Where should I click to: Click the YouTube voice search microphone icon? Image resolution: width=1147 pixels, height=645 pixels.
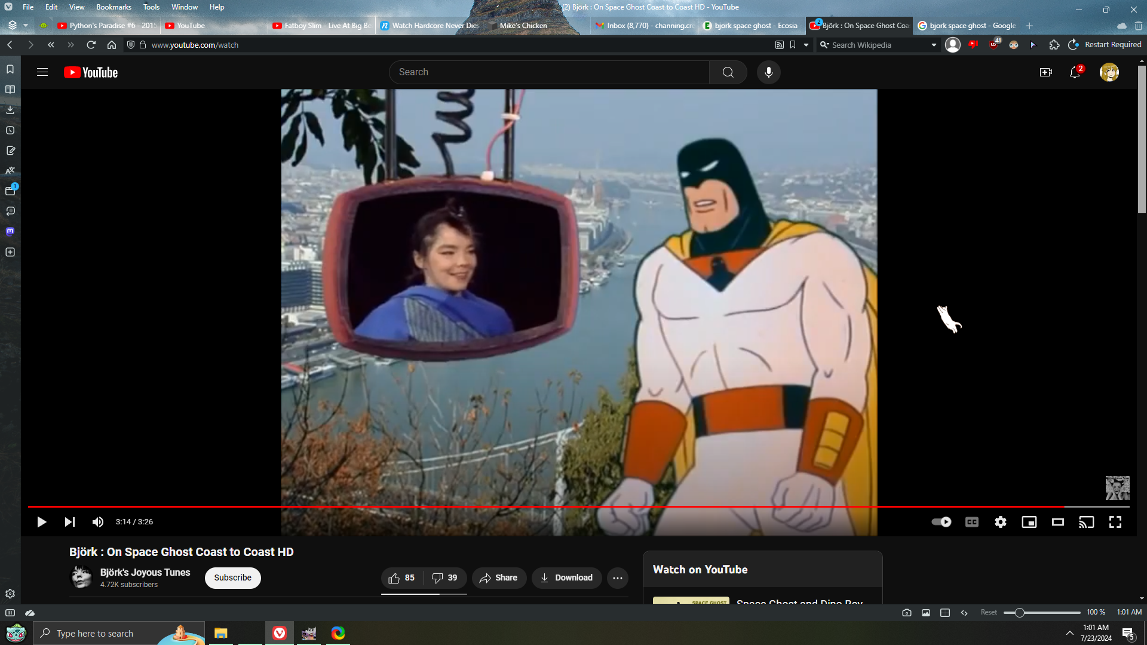click(768, 72)
